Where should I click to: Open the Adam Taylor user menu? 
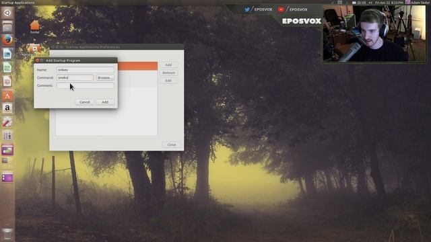point(418,3)
